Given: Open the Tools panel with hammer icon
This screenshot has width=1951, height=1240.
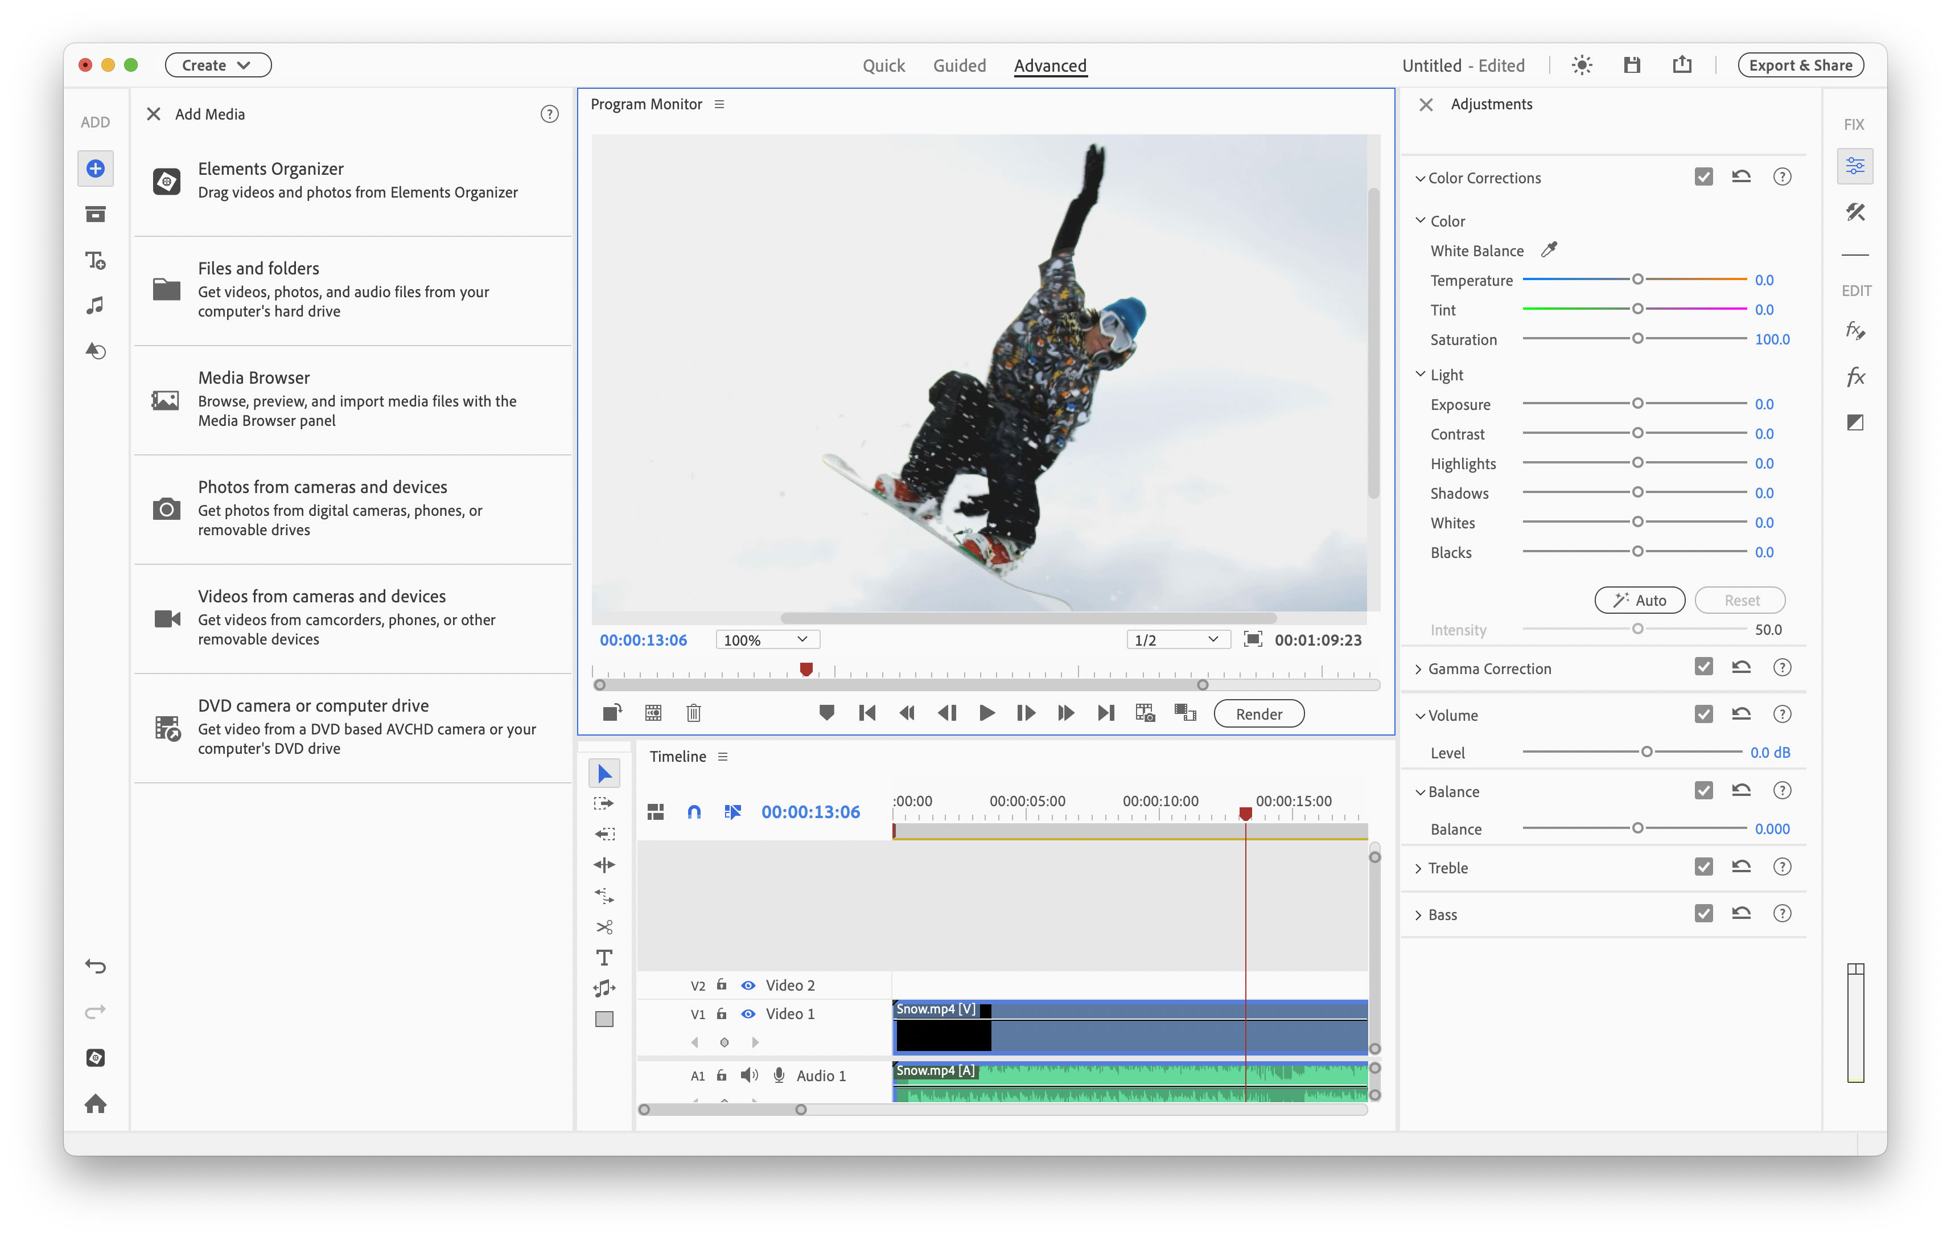Looking at the screenshot, I should (1856, 212).
